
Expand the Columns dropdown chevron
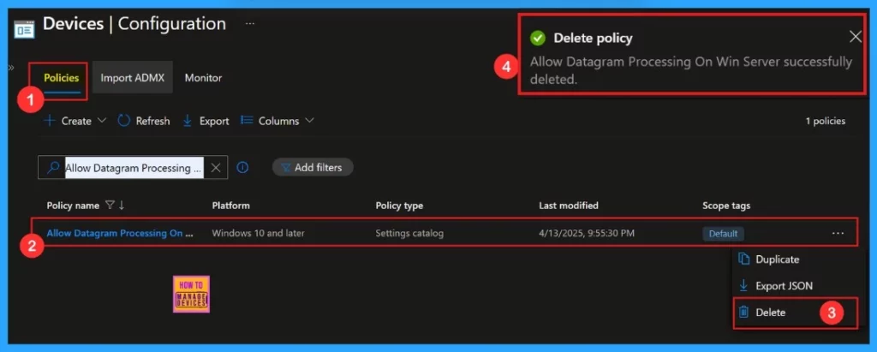(309, 120)
